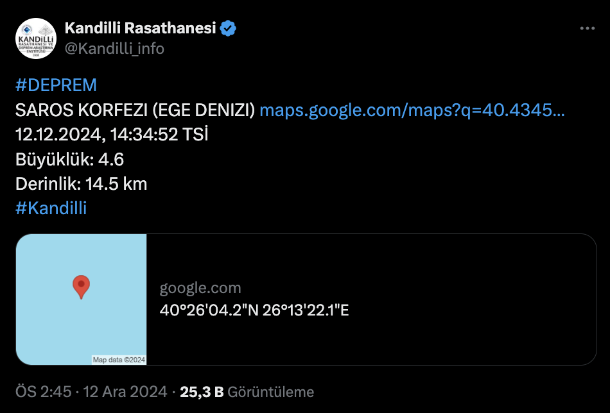The height and width of the screenshot is (413, 610).
Task: Click the Kandilli Rasathanesi display name
Action: (x=141, y=28)
